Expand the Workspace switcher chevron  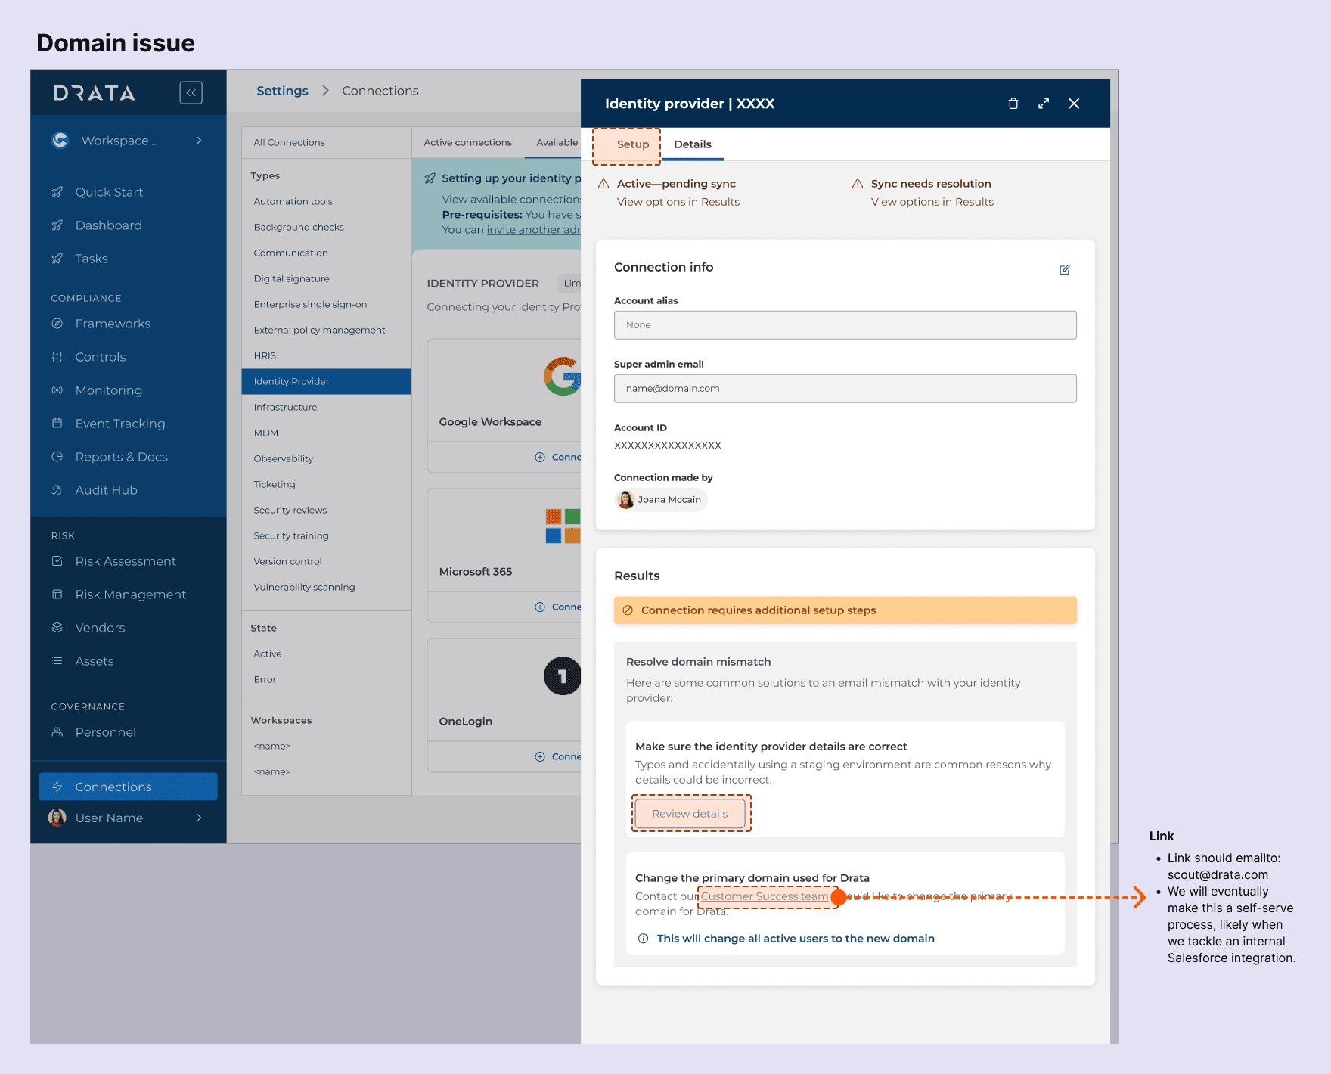pyautogui.click(x=199, y=141)
